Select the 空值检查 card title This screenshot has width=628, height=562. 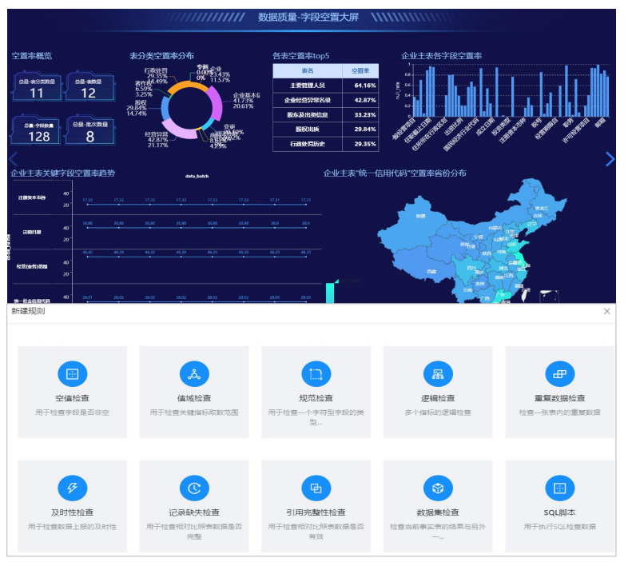coord(72,398)
